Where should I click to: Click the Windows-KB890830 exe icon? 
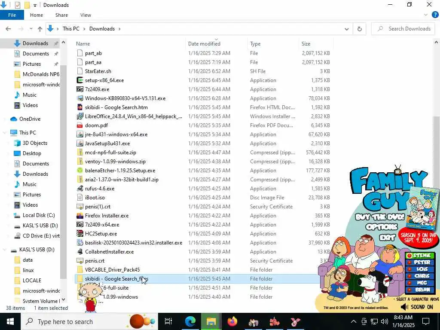tap(80, 98)
